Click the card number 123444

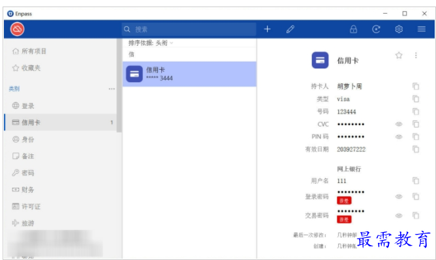(x=347, y=112)
